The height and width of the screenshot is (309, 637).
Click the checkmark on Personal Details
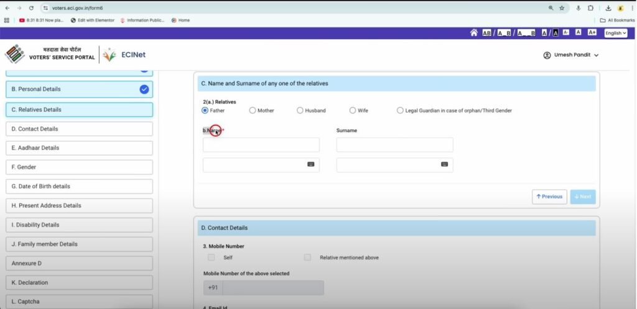[144, 89]
